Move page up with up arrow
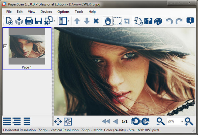 tap(77, 21)
